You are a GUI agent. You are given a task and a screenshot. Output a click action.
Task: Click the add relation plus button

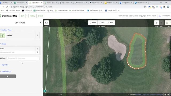(8, 76)
